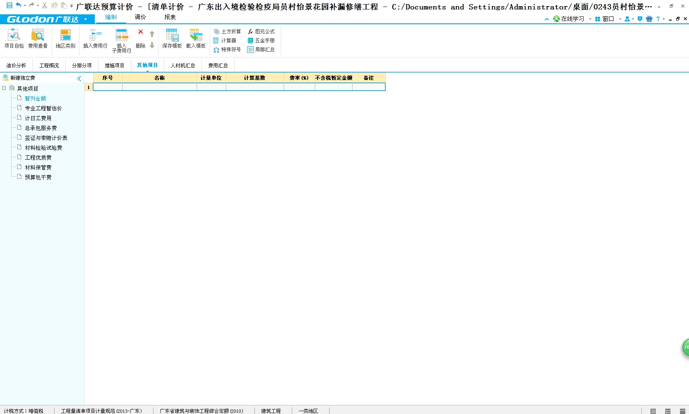689x414 pixels.
Task: Select 工程优质费 in the tree
Action: click(x=38, y=158)
